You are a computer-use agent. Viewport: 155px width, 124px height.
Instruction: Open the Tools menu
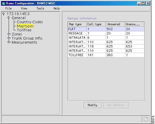pyautogui.click(x=40, y=8)
